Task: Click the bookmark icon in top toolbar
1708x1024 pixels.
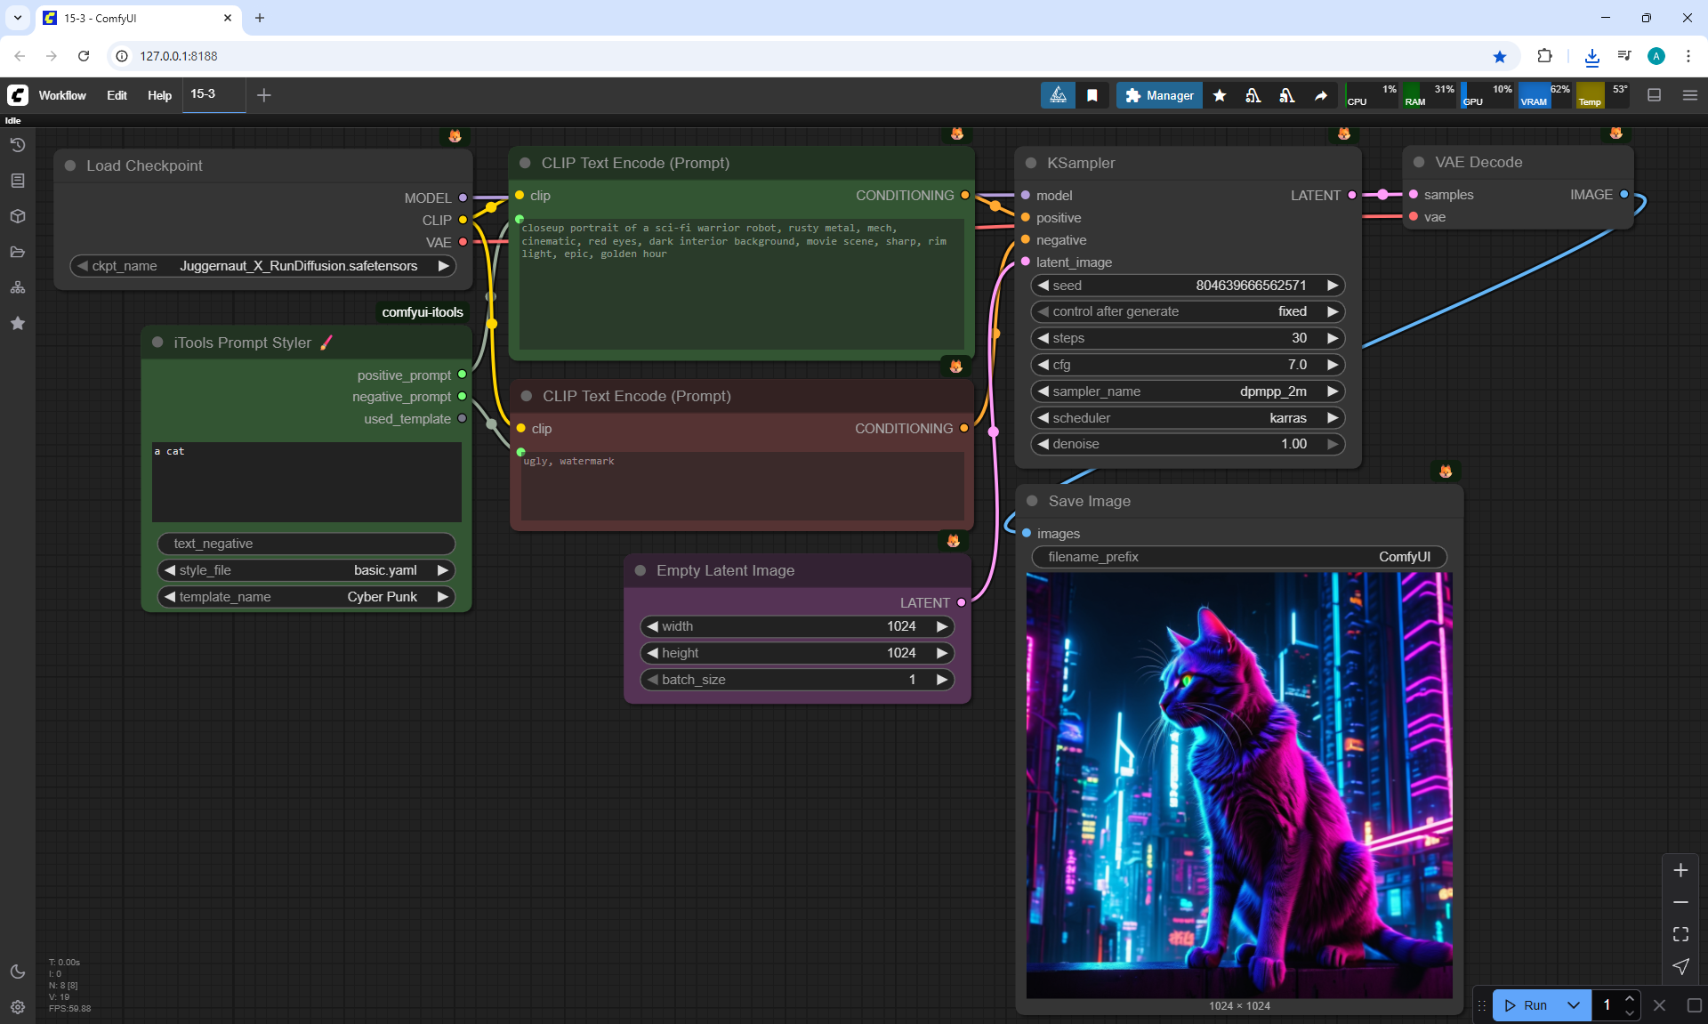Action: tap(1092, 95)
